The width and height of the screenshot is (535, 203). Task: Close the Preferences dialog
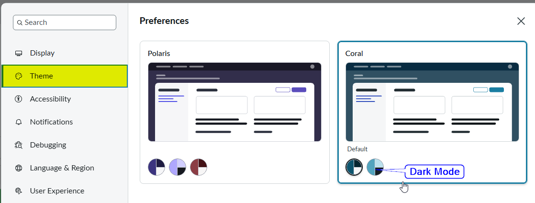click(521, 21)
